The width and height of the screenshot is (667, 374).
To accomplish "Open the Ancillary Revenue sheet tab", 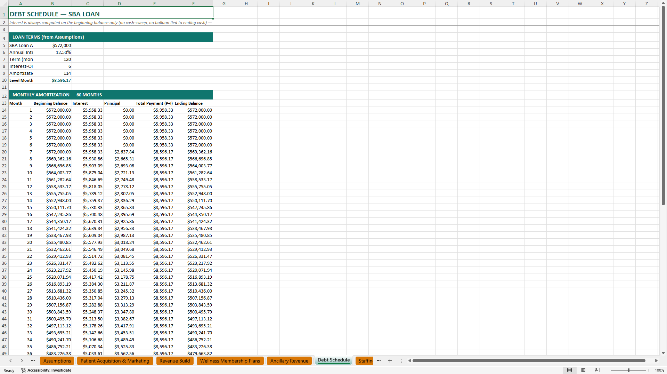I will pos(289,361).
